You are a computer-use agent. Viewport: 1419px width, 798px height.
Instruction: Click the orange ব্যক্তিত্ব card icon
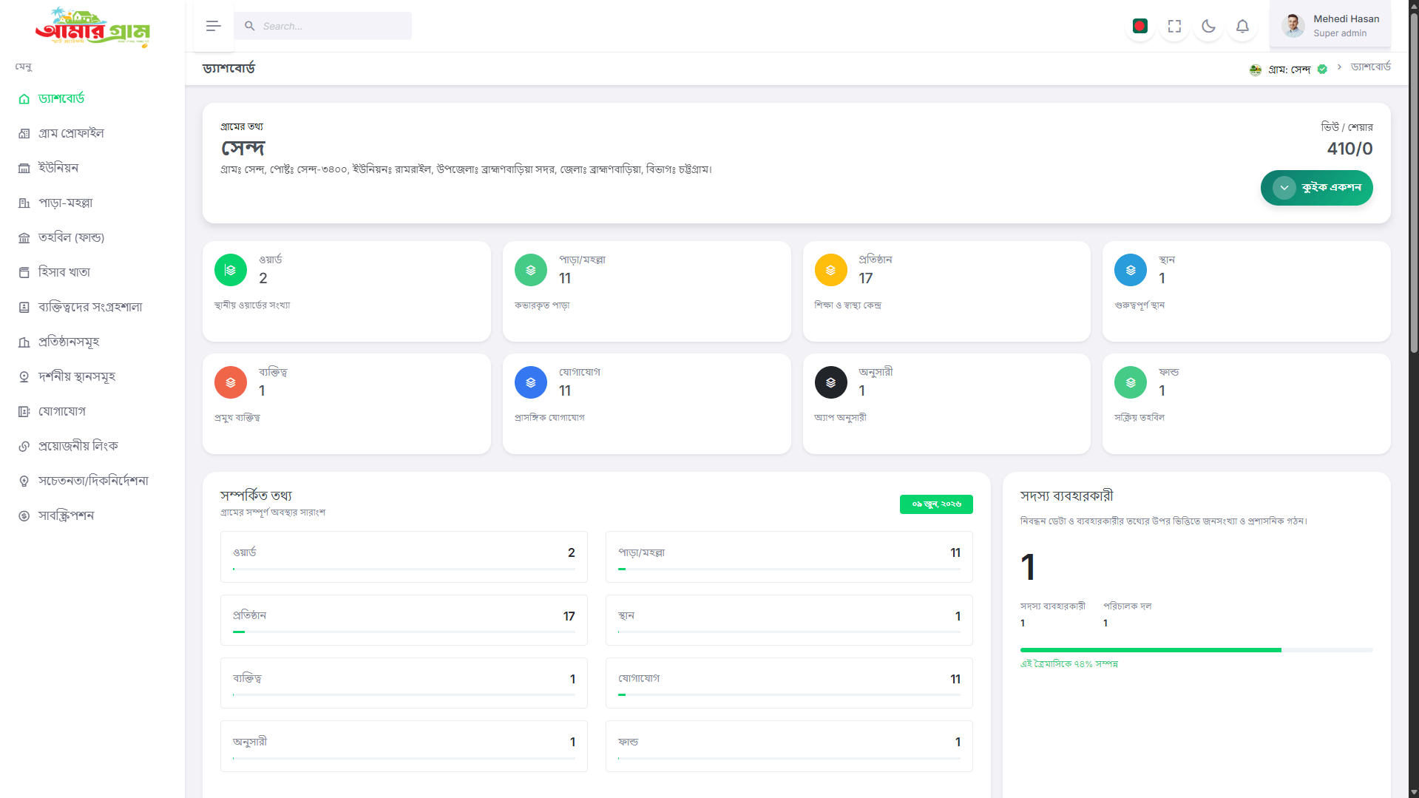point(231,382)
